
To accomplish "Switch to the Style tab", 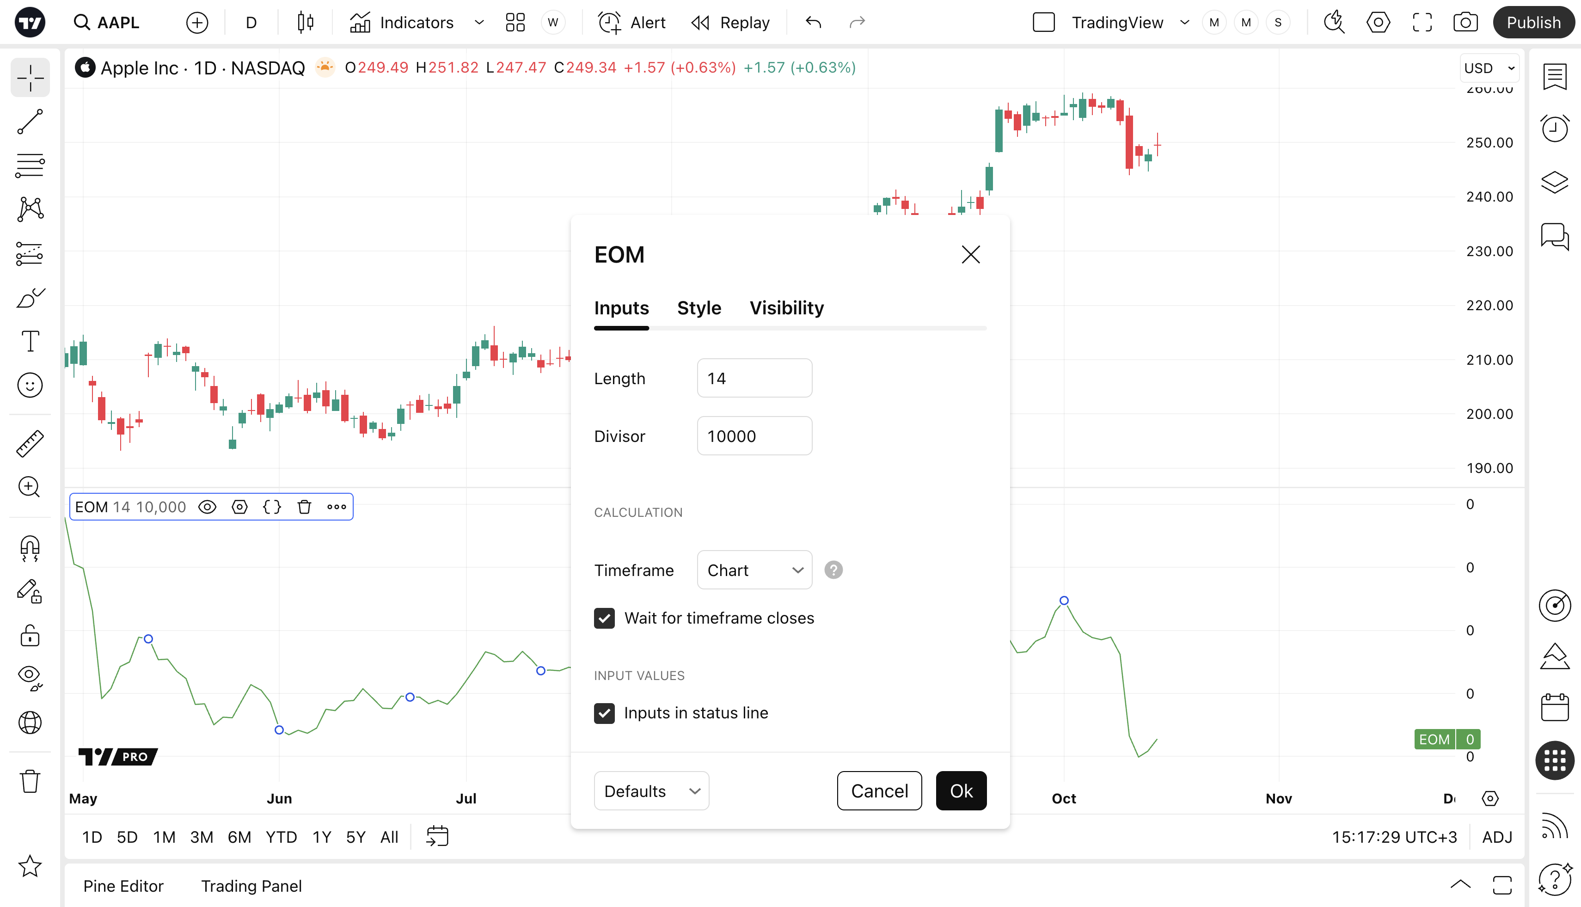I will point(699,308).
